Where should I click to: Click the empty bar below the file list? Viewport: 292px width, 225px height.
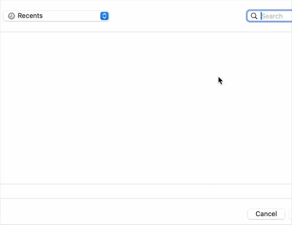tap(146, 191)
